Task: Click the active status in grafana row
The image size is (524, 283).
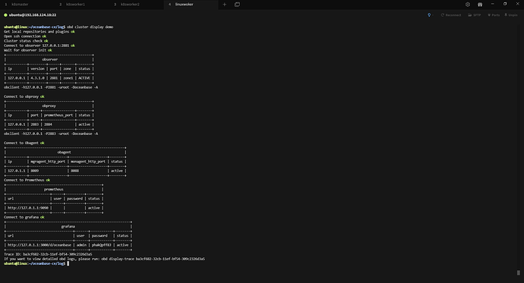Action: coord(122,245)
